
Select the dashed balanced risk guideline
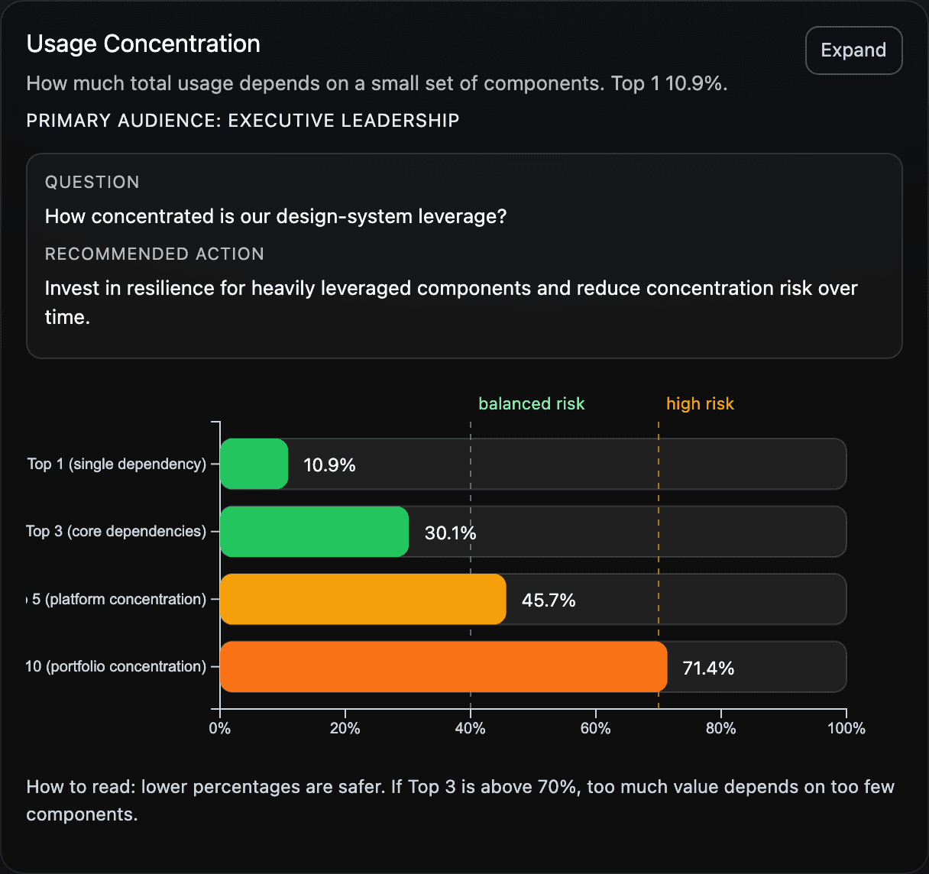[x=471, y=565]
